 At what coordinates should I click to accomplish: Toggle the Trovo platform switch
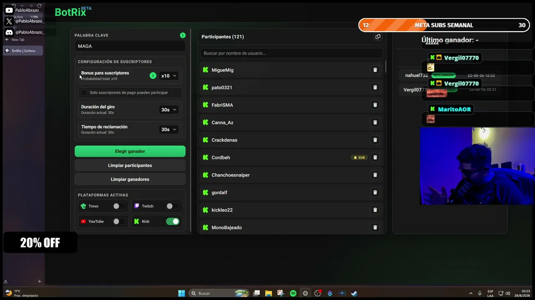pos(119,206)
